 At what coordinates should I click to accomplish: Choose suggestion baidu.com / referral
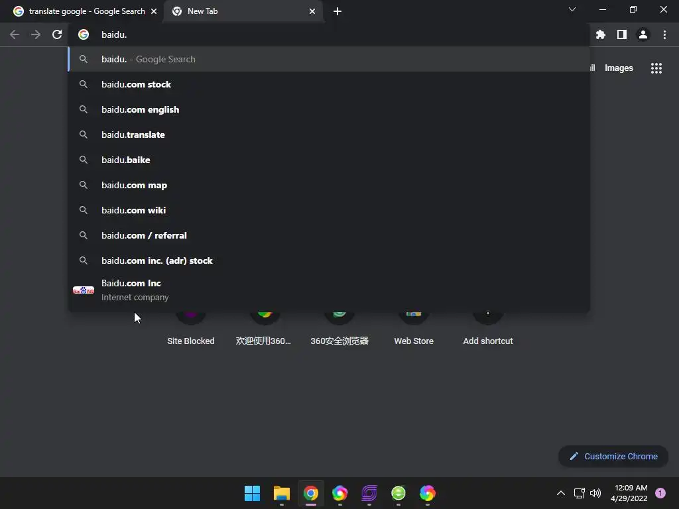329,235
